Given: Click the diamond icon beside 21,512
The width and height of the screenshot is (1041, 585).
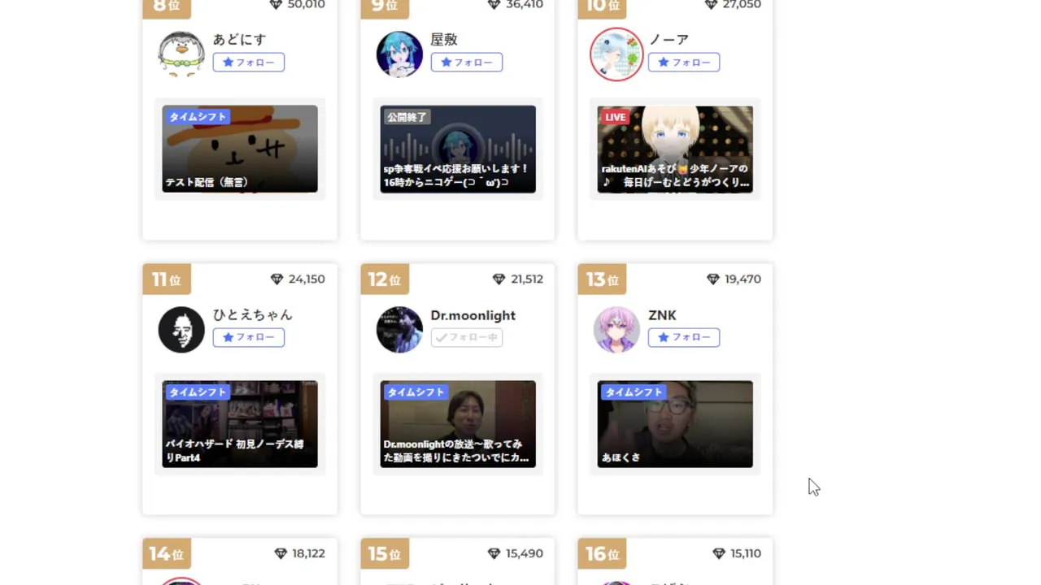Looking at the screenshot, I should coord(499,279).
